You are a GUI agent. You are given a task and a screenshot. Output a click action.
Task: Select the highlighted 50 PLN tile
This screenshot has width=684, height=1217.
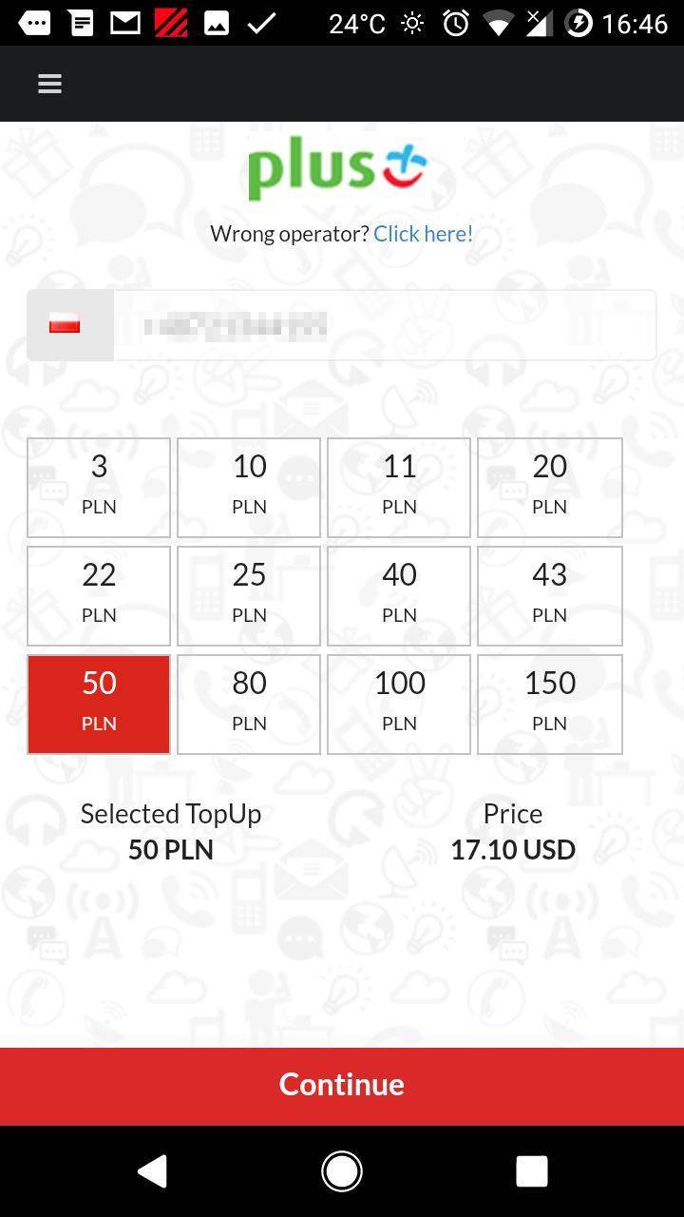[x=99, y=705]
